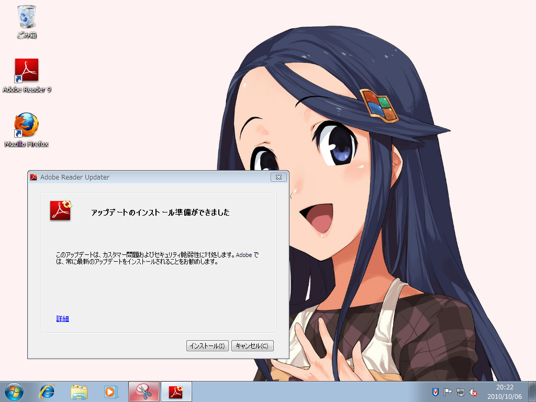Screen dimensions: 536x402
Task: Switch to the Snipping Tool taskbar button
Action: coord(144,392)
